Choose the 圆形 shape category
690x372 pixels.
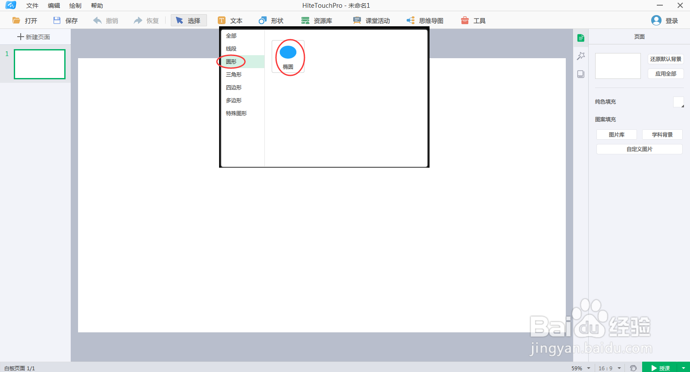pyautogui.click(x=243, y=62)
